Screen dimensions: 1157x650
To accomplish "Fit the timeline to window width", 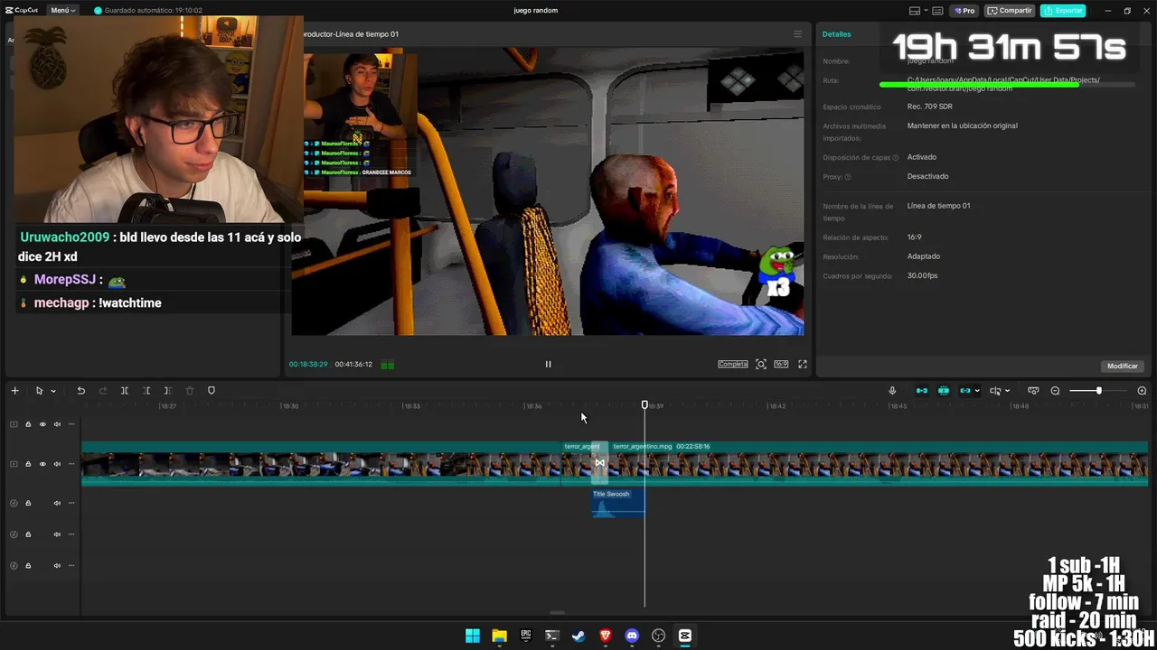I will [x=1033, y=391].
